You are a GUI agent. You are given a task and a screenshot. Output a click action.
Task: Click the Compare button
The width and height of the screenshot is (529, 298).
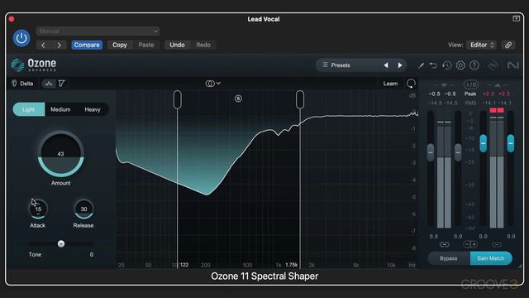(x=87, y=45)
